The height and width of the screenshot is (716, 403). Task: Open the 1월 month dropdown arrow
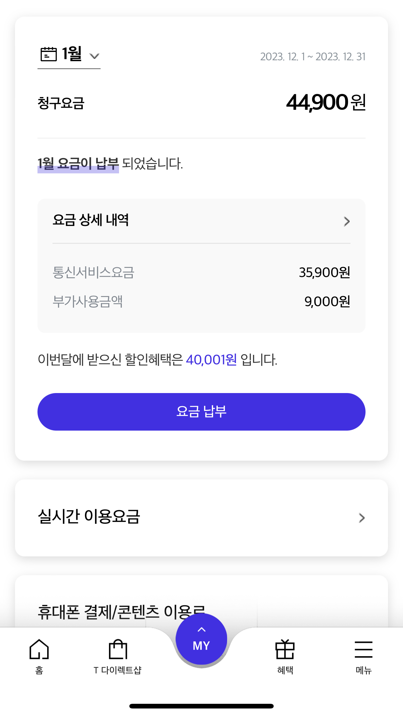[x=94, y=56]
